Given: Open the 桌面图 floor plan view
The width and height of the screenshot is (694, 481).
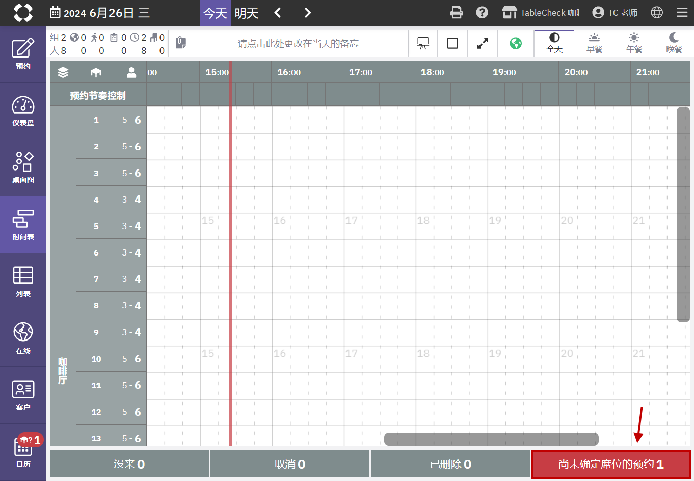Looking at the screenshot, I should 23,168.
